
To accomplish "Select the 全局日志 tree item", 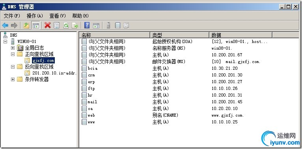I will pyautogui.click(x=34, y=48).
